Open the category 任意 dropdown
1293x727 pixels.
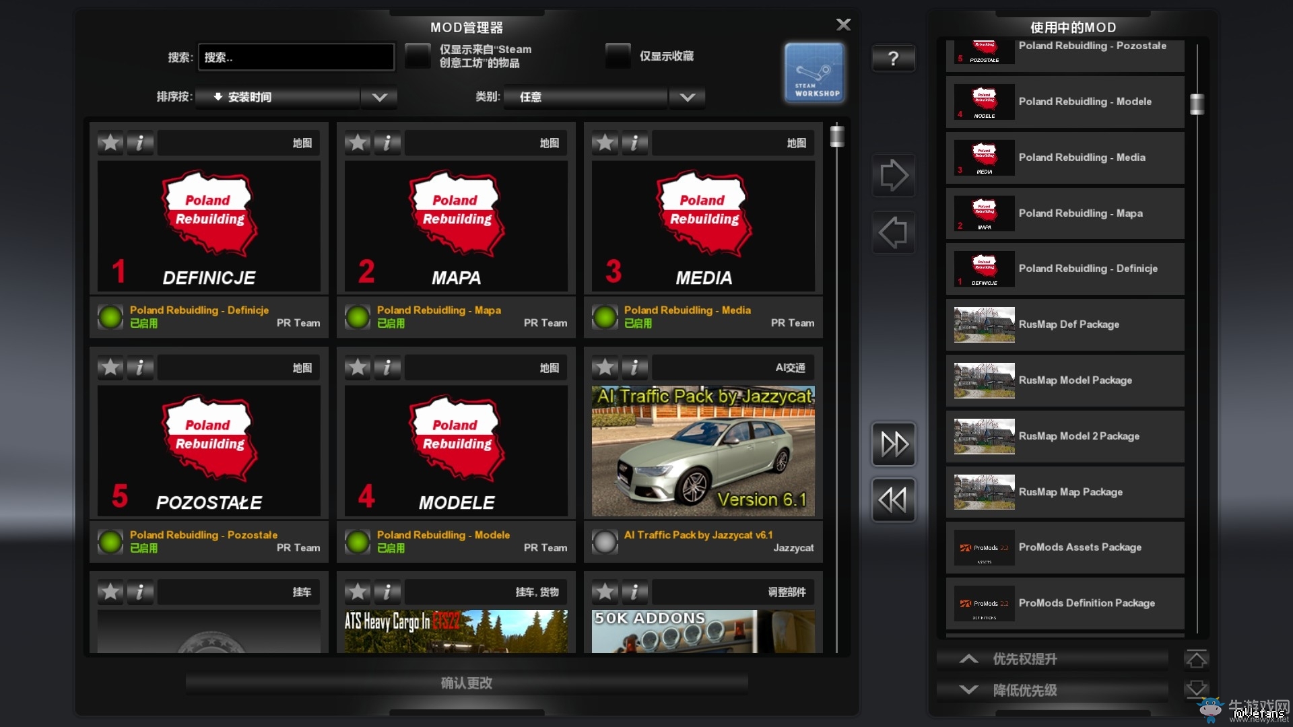click(586, 97)
